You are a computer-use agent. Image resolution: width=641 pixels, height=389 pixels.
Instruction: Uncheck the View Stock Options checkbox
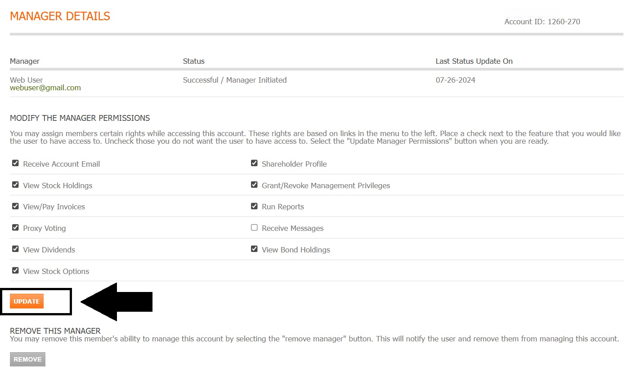click(x=15, y=270)
